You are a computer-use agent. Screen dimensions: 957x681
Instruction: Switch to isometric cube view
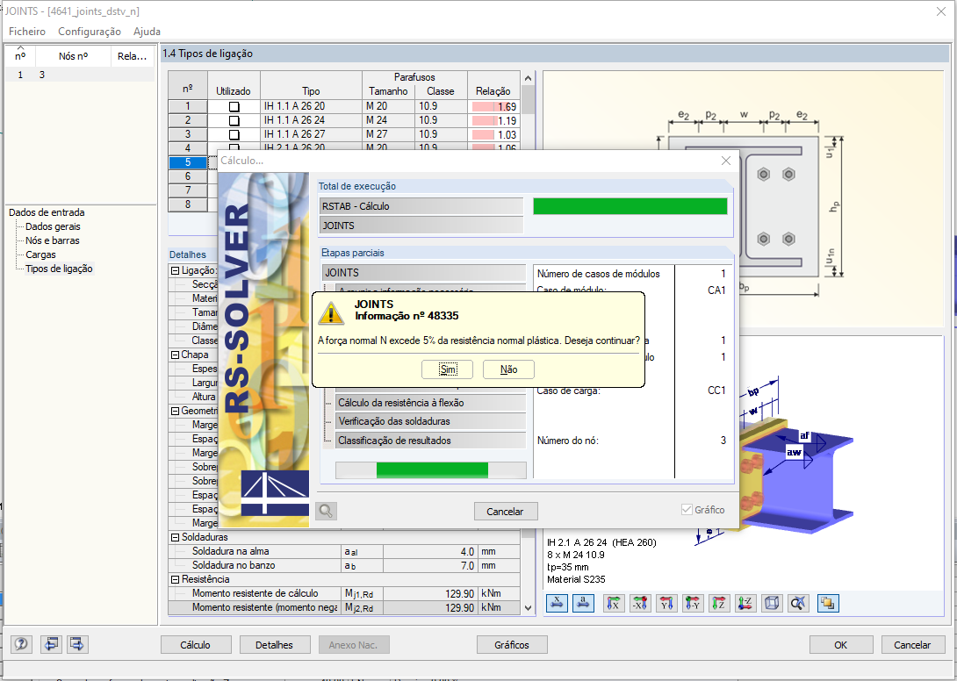tap(772, 604)
